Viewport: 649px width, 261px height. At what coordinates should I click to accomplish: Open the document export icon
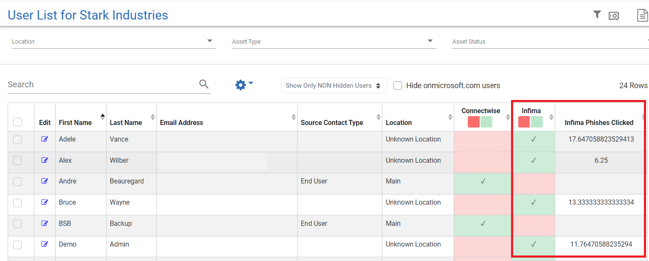[643, 15]
